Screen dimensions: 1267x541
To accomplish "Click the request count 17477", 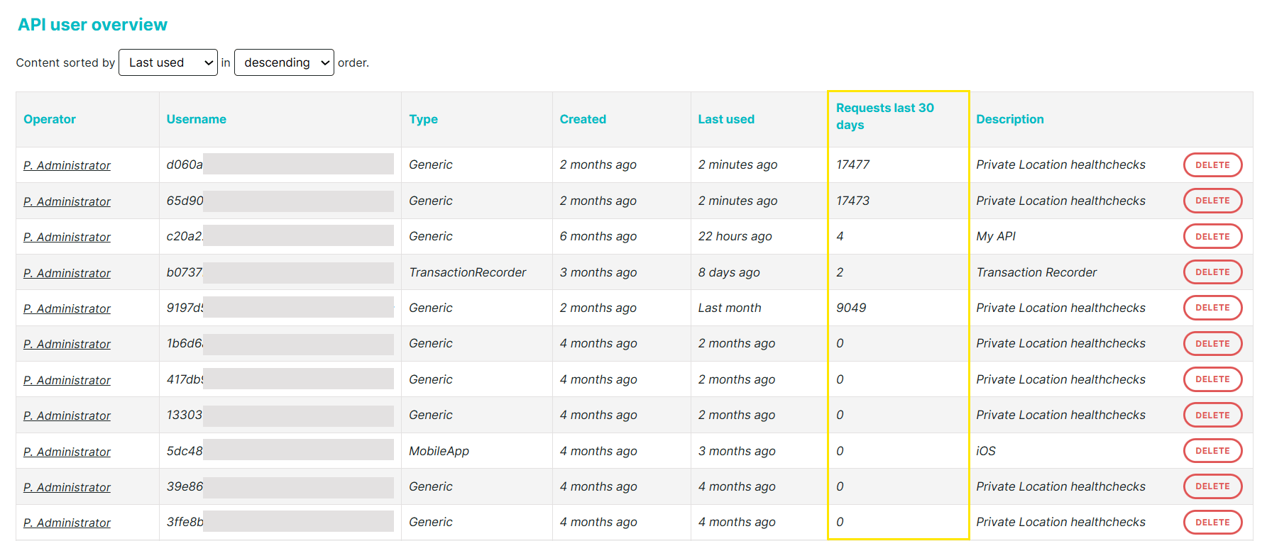I will [852, 164].
